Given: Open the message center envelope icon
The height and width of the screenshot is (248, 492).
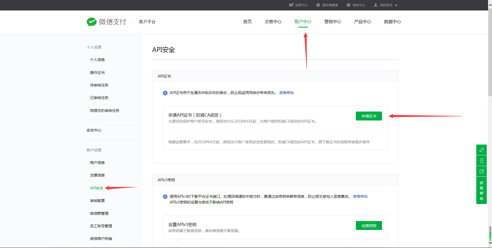Looking at the screenshot, I should point(291,5).
